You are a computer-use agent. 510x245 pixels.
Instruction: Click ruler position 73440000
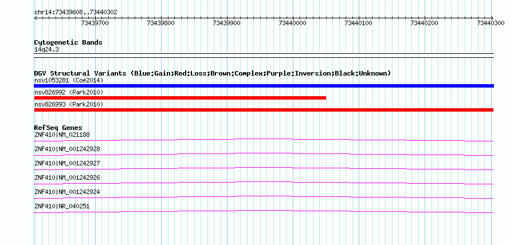[293, 23]
